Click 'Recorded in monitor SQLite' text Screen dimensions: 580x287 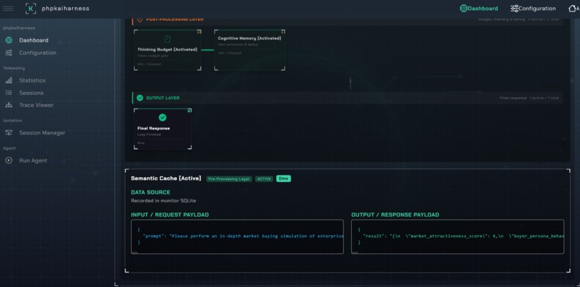163,201
